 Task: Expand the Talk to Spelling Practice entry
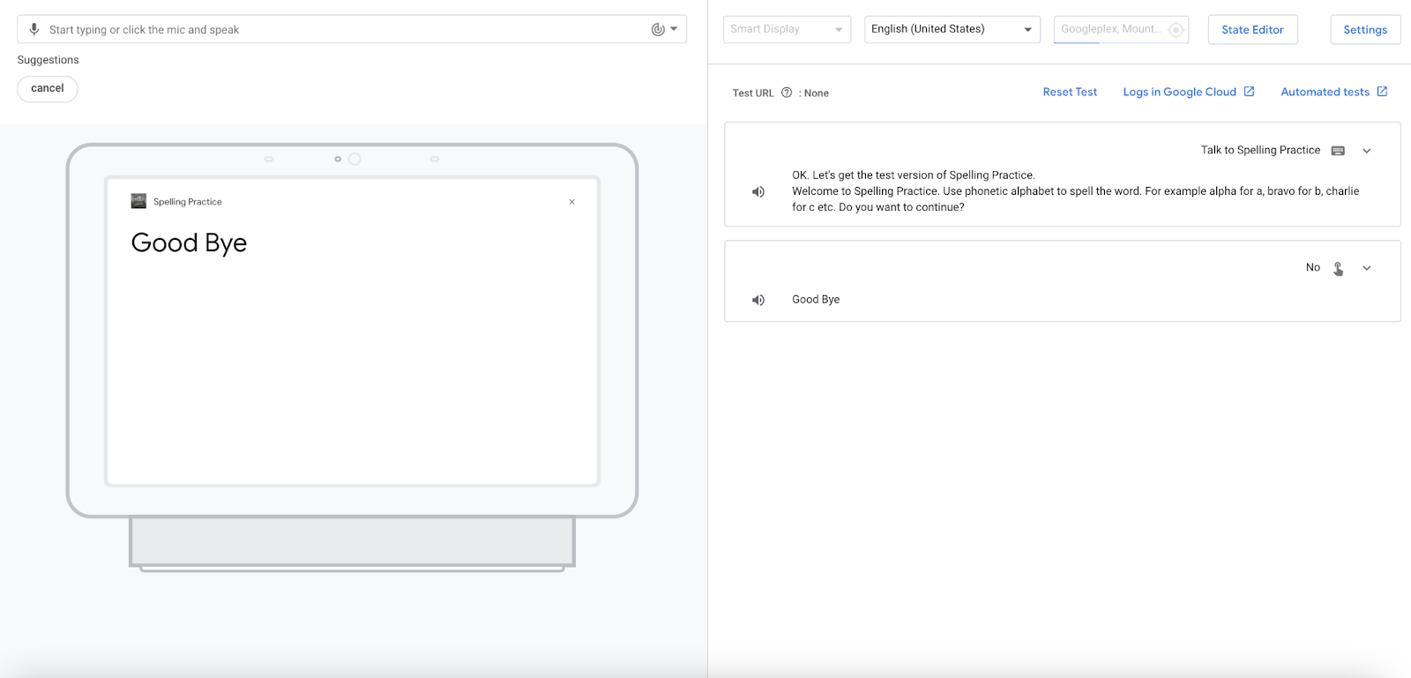1367,151
